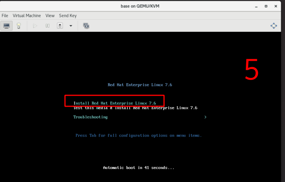The width and height of the screenshot is (285, 182).
Task: Expand the shutdown options dropdown arrow
Action: (x=71, y=25)
